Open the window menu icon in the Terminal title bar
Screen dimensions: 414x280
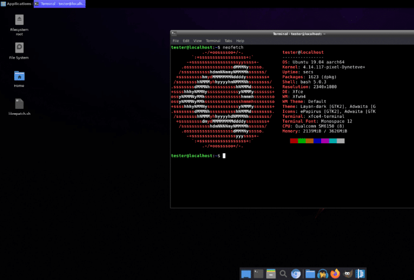[174, 34]
